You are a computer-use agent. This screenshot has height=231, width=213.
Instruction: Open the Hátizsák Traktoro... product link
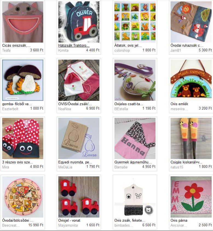[74, 45]
